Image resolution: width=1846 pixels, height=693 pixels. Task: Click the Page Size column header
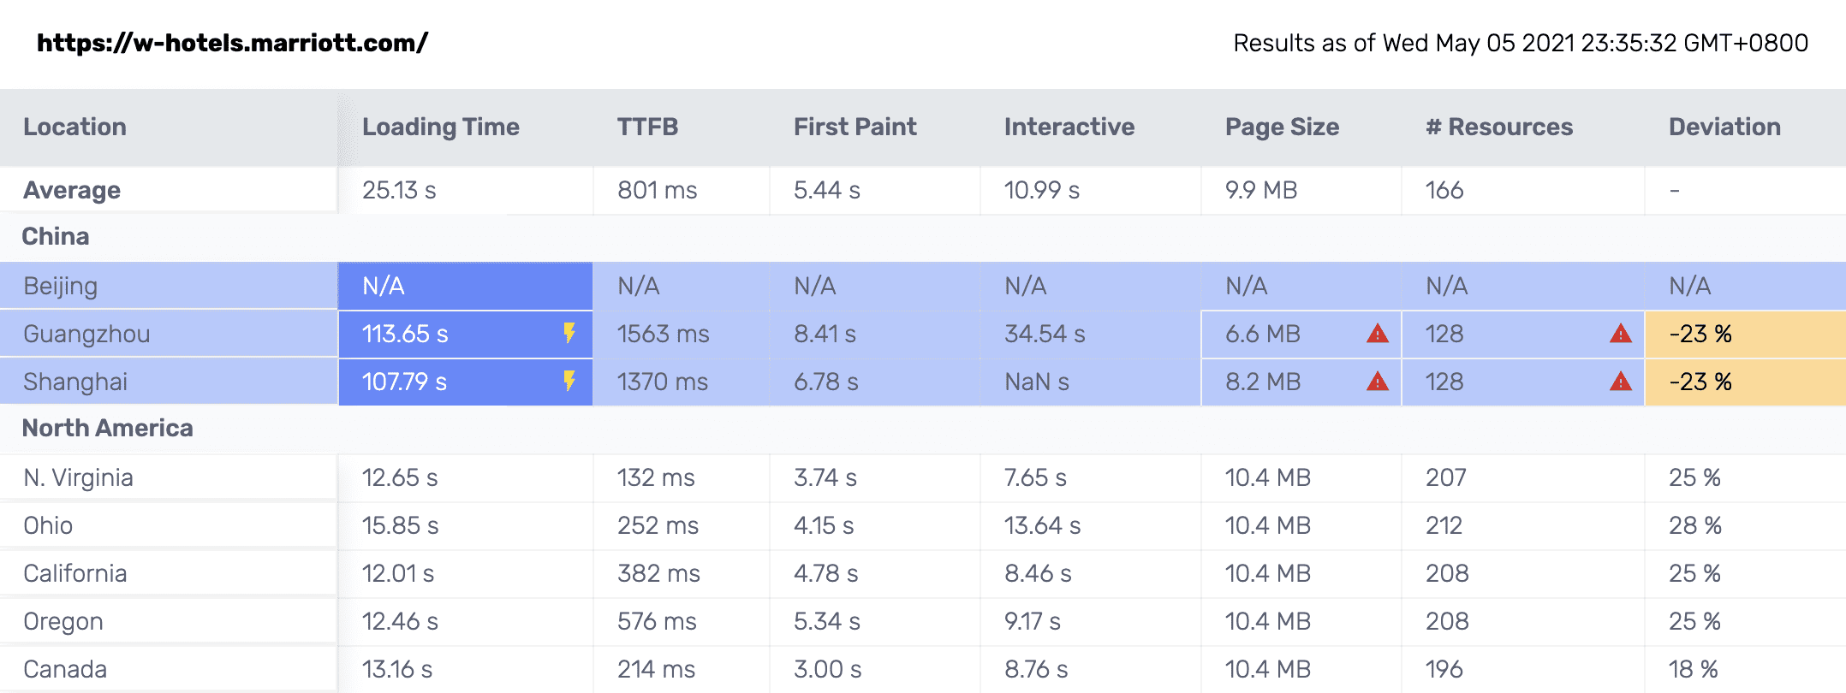1282,127
